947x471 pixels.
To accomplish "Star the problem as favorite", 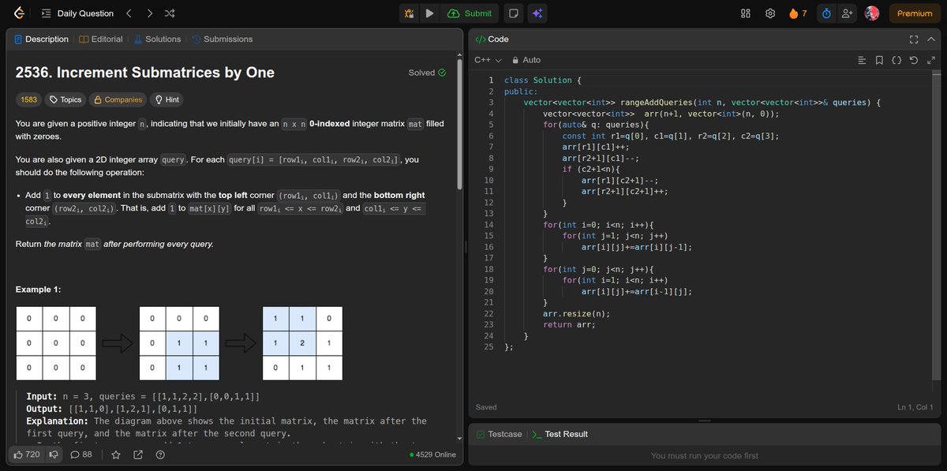I will coord(115,454).
